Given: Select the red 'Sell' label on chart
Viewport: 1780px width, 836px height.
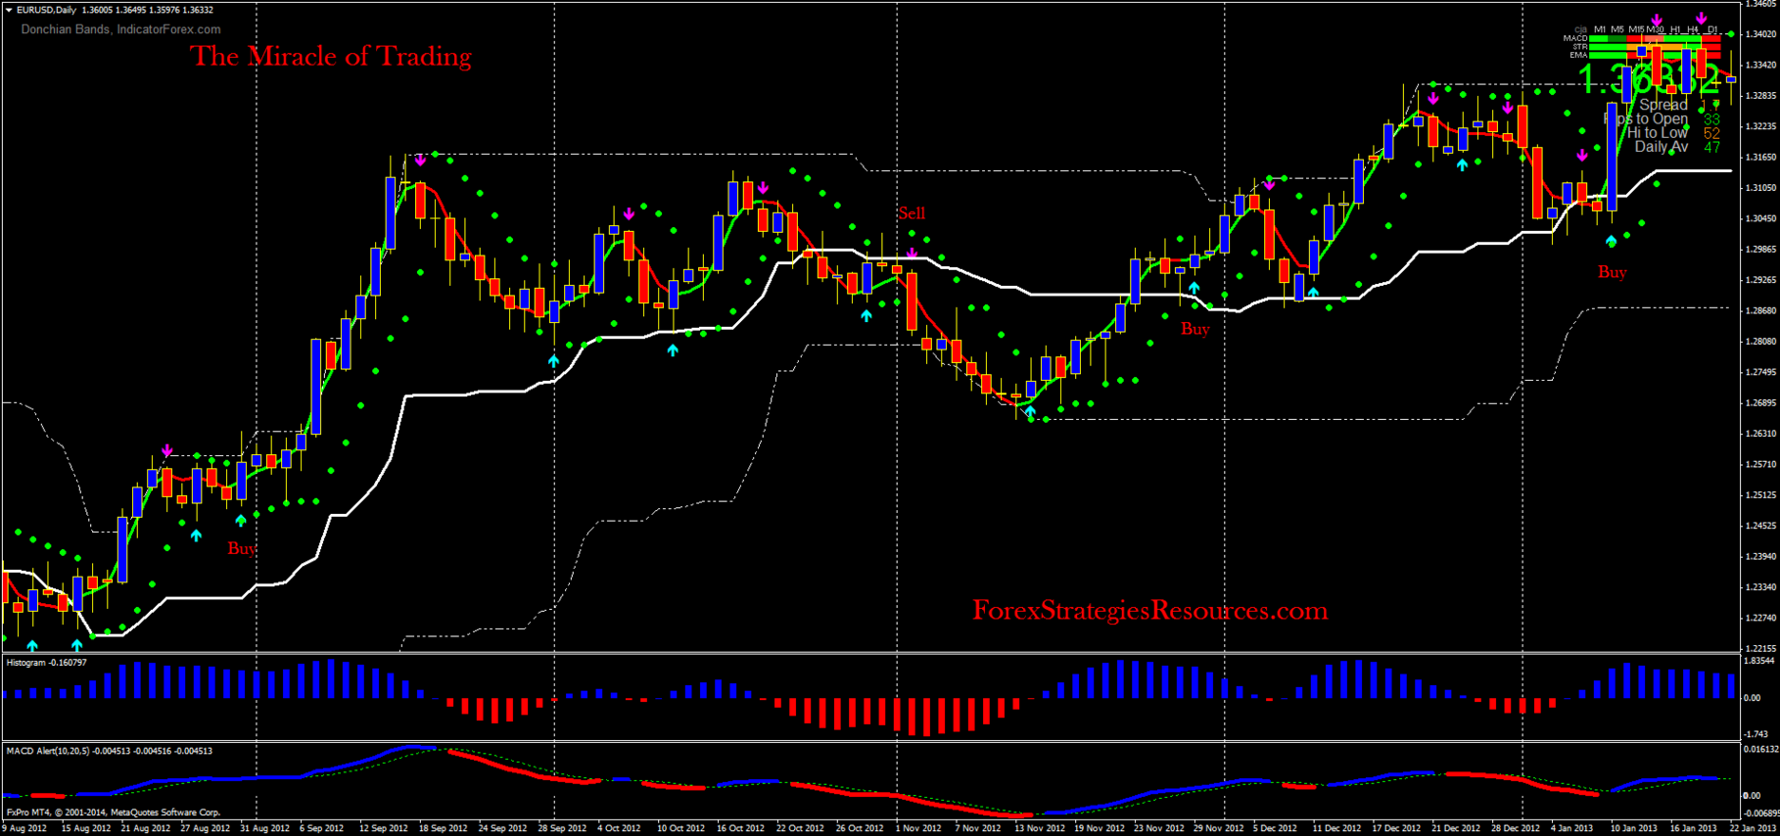Looking at the screenshot, I should tap(912, 212).
